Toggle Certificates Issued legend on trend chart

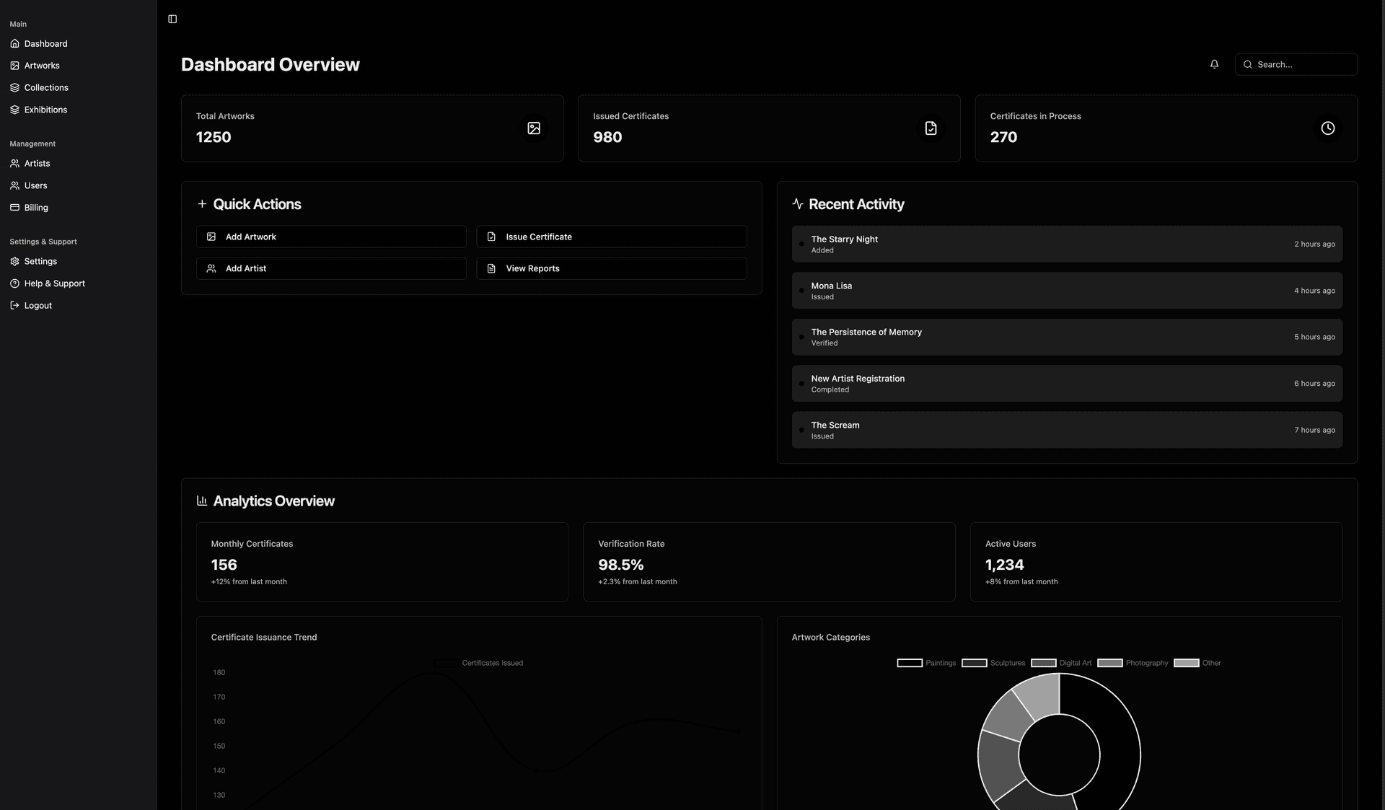click(446, 663)
